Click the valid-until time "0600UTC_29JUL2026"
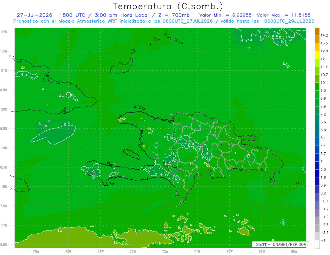 pos(289,21)
